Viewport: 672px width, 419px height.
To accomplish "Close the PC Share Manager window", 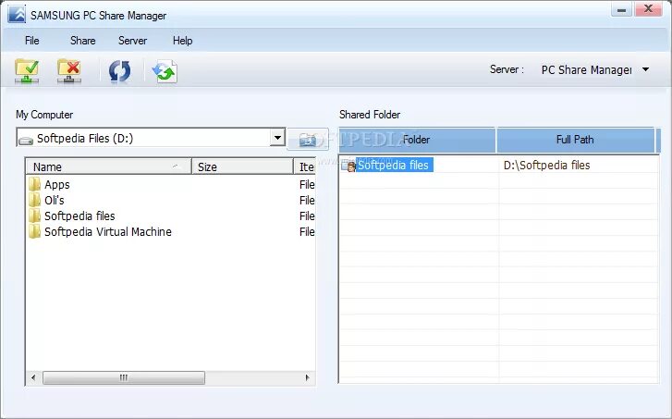I will point(648,9).
